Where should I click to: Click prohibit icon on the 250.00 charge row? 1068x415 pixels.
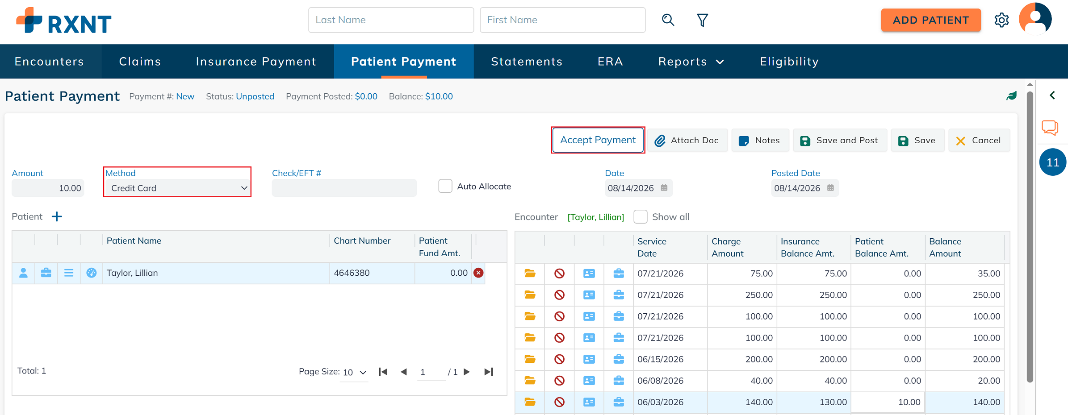tap(559, 295)
